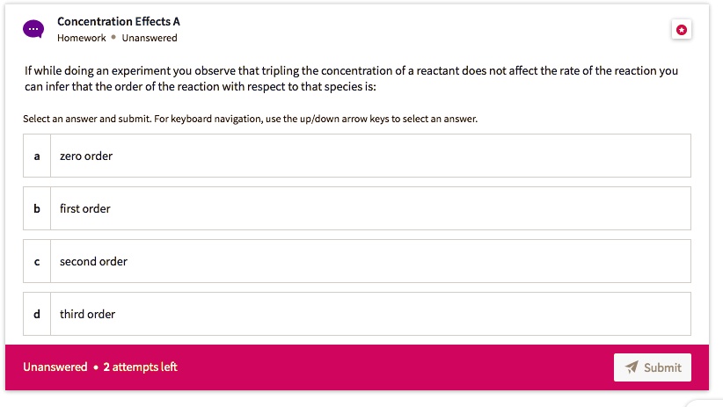Click the "Concentration Effects A" title

point(119,21)
